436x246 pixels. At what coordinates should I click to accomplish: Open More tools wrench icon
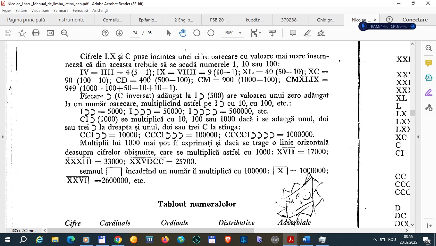coord(429,108)
